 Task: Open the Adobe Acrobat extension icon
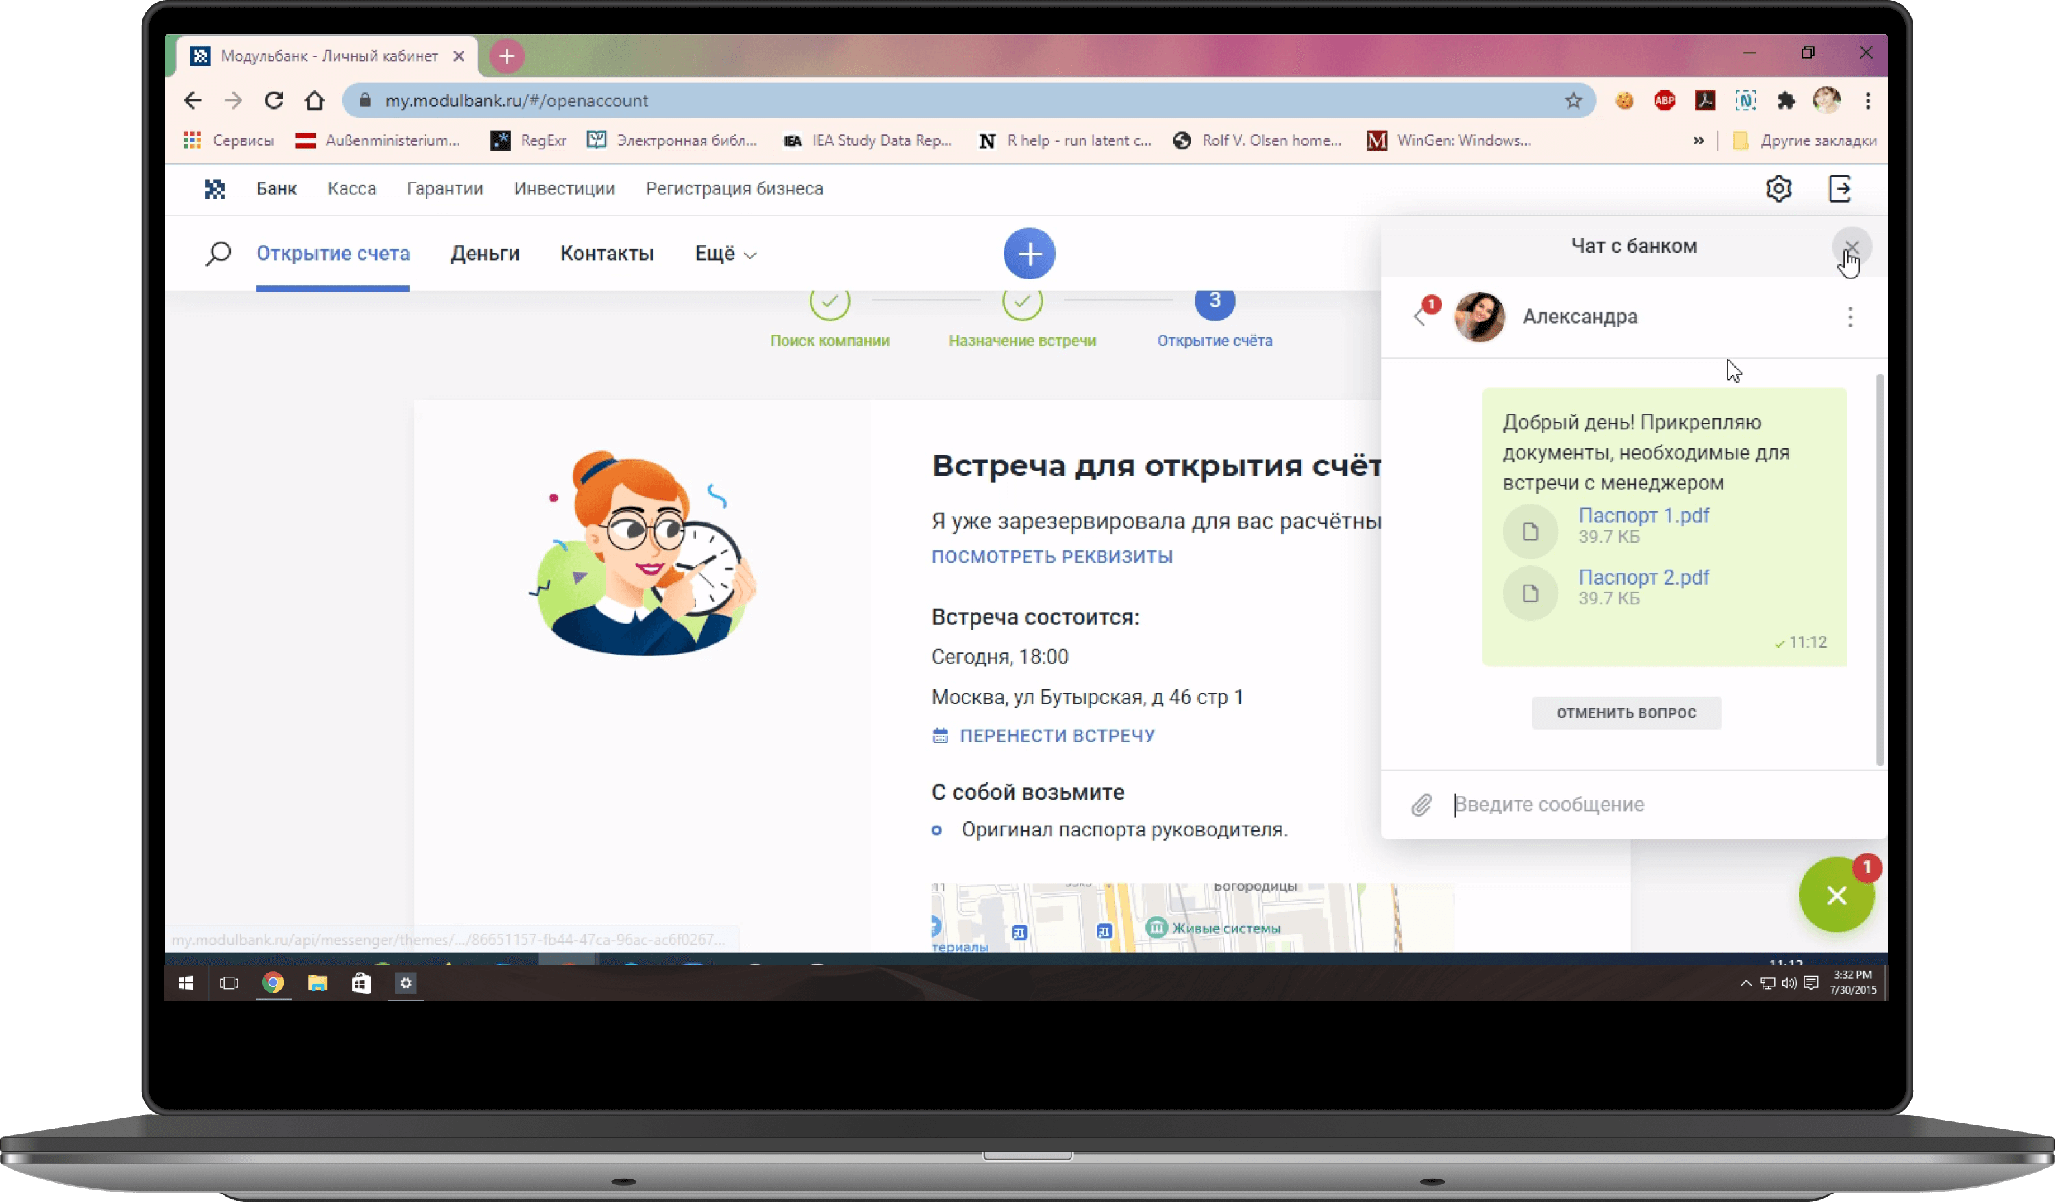click(1704, 100)
